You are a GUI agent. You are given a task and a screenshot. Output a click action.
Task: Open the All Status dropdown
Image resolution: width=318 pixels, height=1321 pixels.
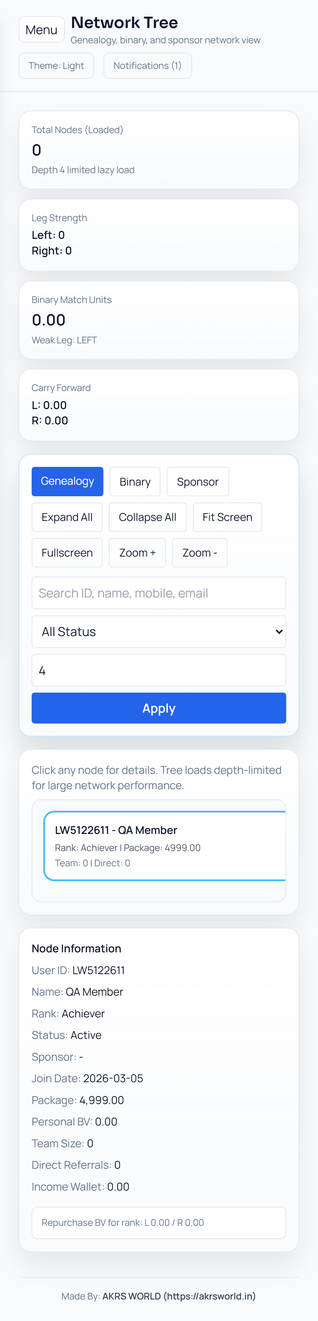(x=159, y=632)
